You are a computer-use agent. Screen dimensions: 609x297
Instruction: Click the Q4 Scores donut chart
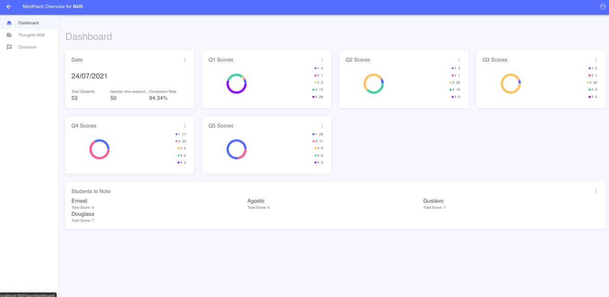click(x=99, y=149)
